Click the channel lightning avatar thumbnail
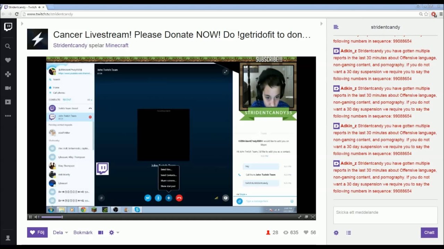444x249 pixels. (37, 39)
